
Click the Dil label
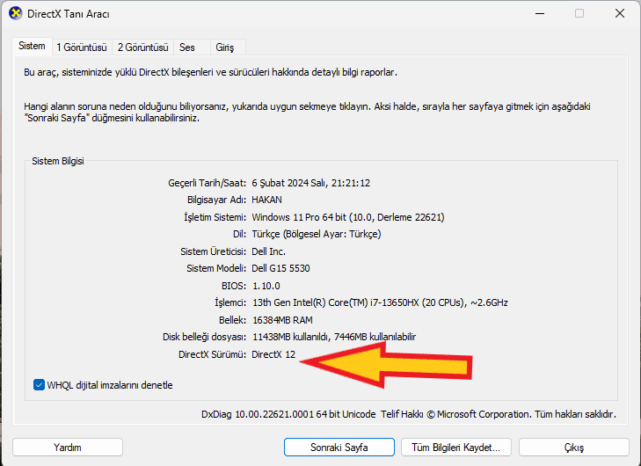pos(239,234)
